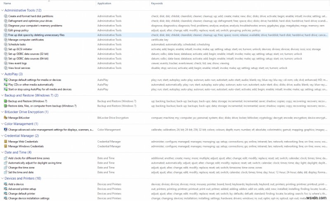Open Free up disk space by deleting unnecessary files

(x=36, y=35)
